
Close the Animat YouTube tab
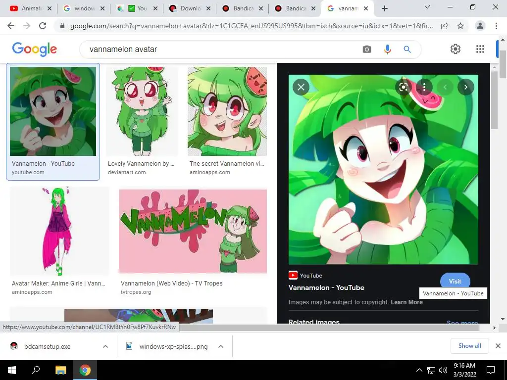[50, 9]
